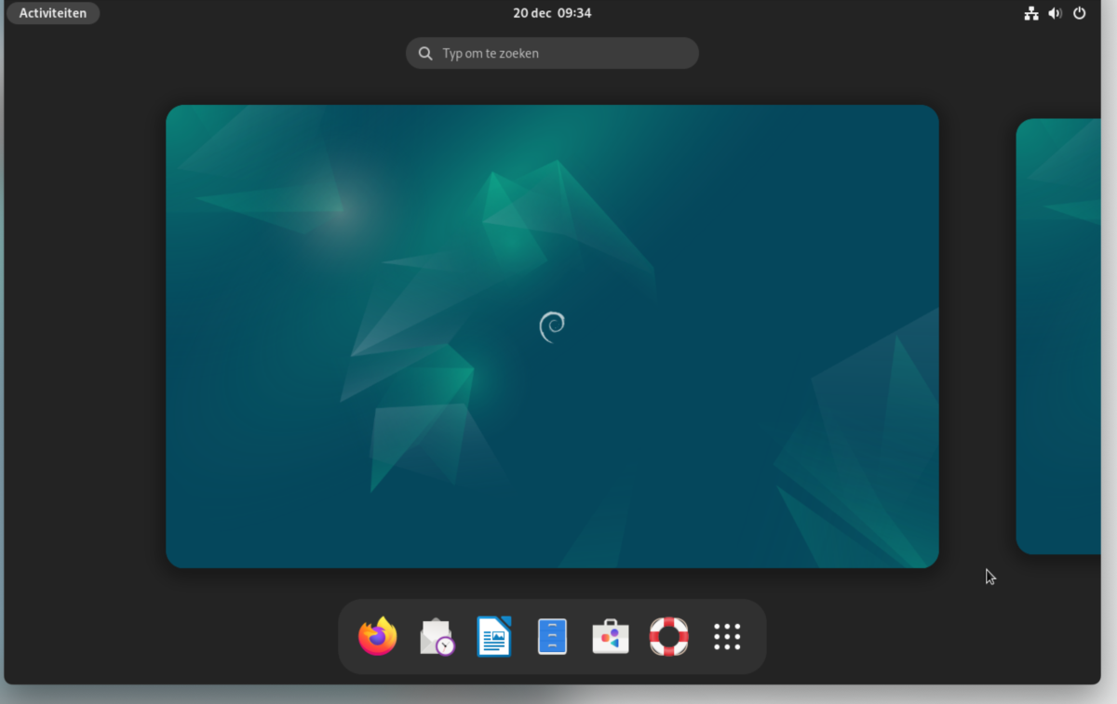Open the Software store shopping bag icon
The height and width of the screenshot is (704, 1117).
(611, 637)
